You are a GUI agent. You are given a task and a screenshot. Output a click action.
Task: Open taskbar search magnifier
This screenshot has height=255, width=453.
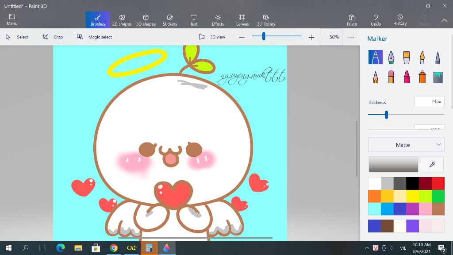pos(25,248)
